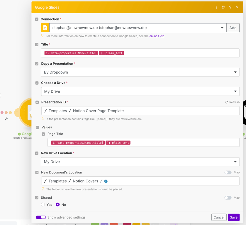Click into the Title input field
Image resolution: width=246 pixels, height=225 pixels.
click(x=140, y=53)
